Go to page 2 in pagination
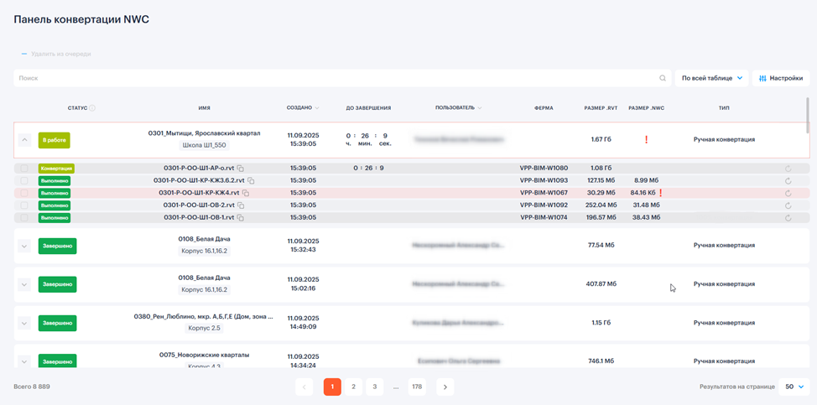Screen dimensions: 817x405 tap(353, 387)
